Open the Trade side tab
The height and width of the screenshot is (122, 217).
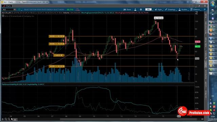coord(206,16)
